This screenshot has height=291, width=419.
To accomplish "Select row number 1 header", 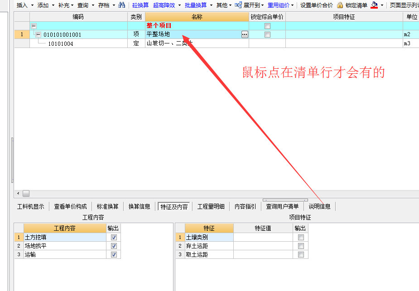I will (22, 34).
